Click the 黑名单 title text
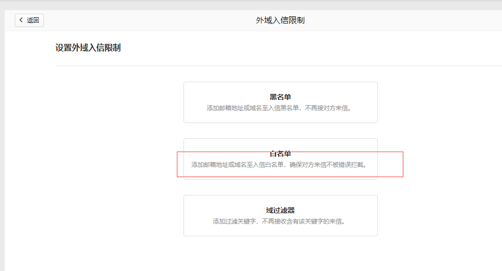Image resolution: width=502 pixels, height=271 pixels. click(280, 97)
